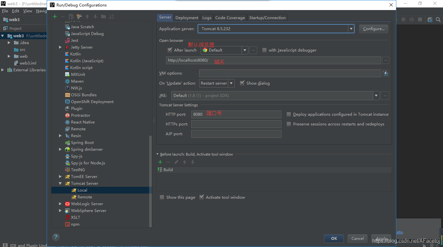Collapse the Tomcat Server tree node
Image resolution: width=443 pixels, height=247 pixels.
click(60, 183)
